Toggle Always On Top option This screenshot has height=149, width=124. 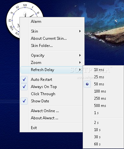52,87
